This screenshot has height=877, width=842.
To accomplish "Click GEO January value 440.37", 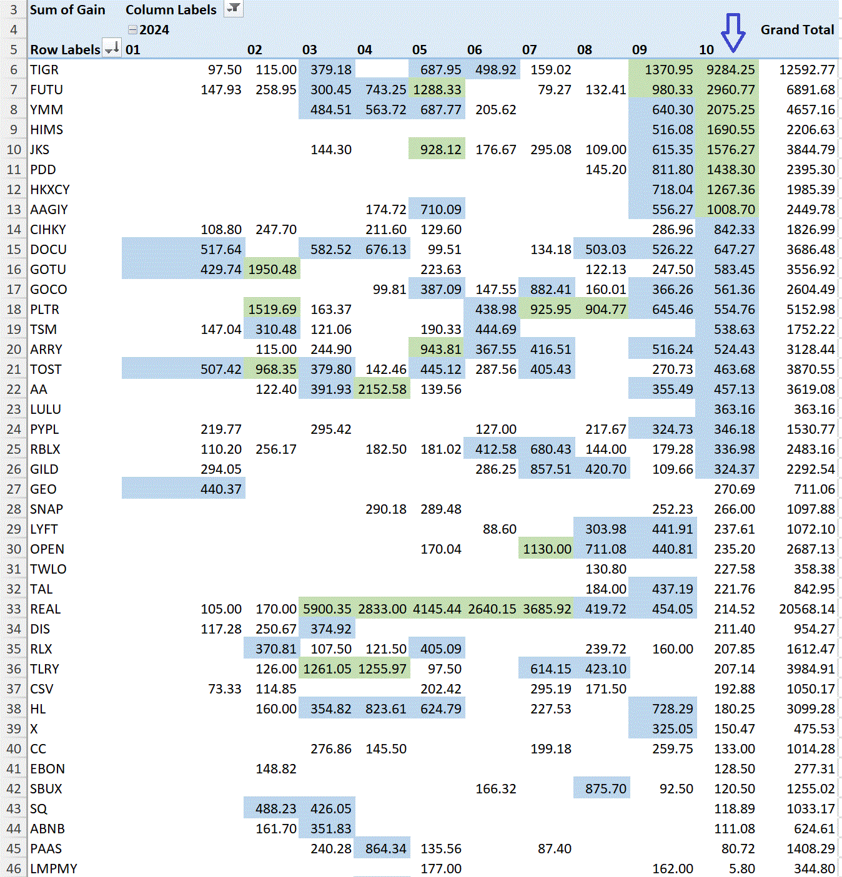I will click(x=221, y=489).
